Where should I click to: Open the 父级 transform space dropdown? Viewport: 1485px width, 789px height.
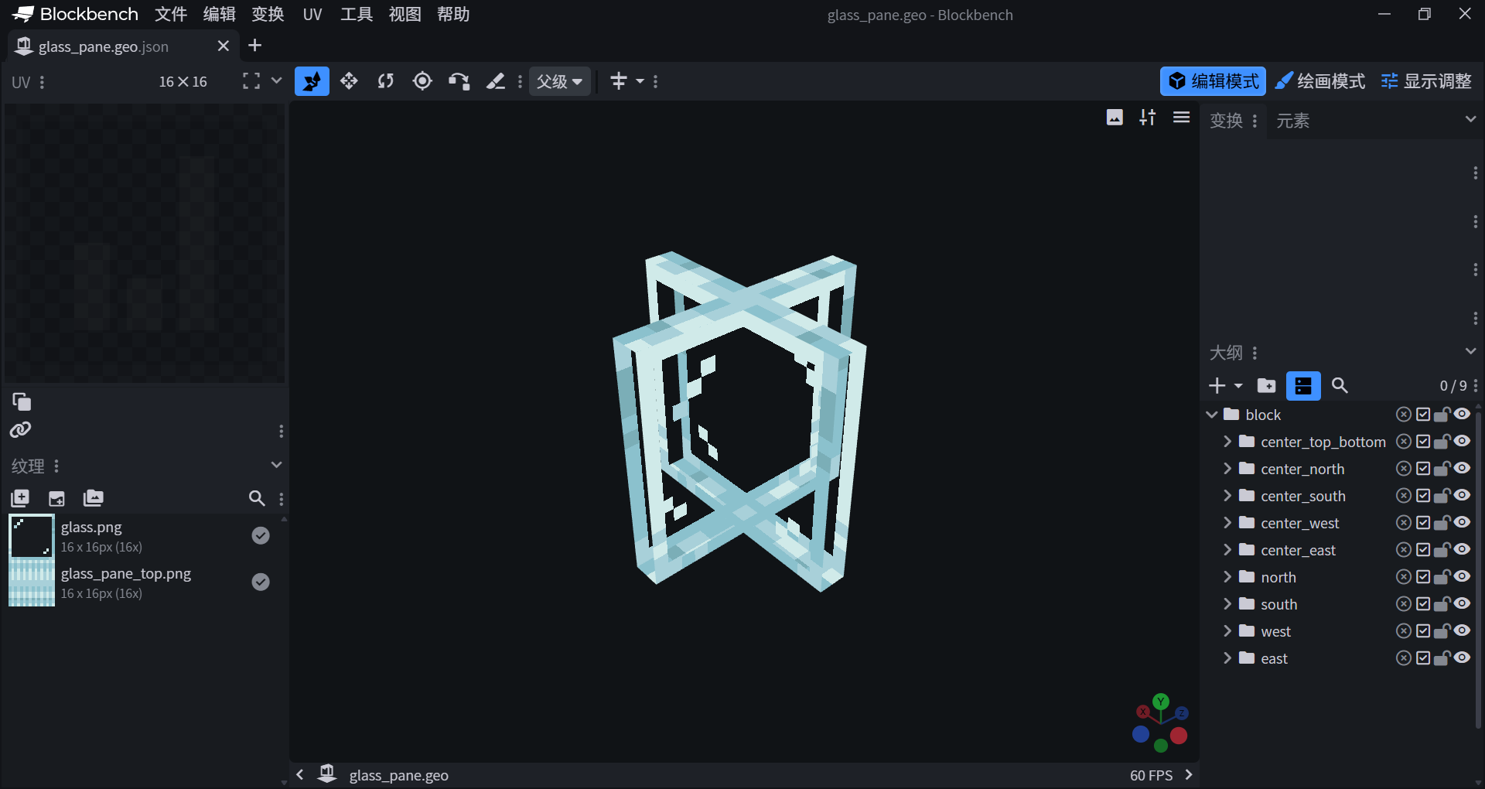pyautogui.click(x=560, y=81)
